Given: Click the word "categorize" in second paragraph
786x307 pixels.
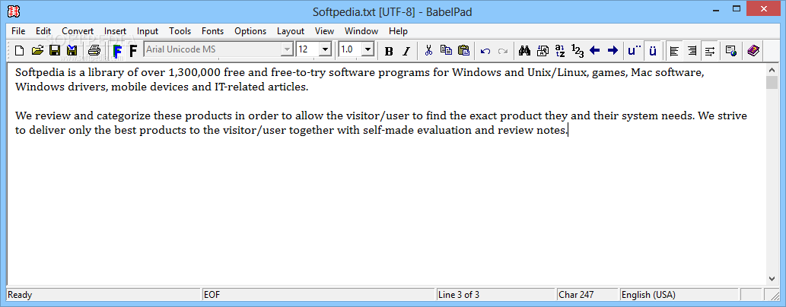Looking at the screenshot, I should pyautogui.click(x=123, y=117).
